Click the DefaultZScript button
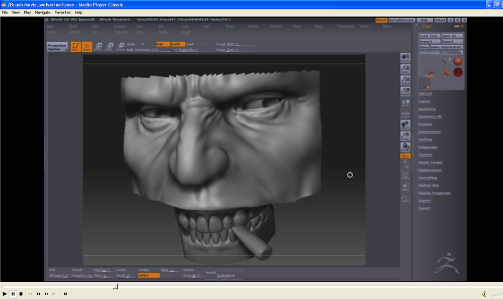Screen dimensions: 503x299 pos(401,20)
